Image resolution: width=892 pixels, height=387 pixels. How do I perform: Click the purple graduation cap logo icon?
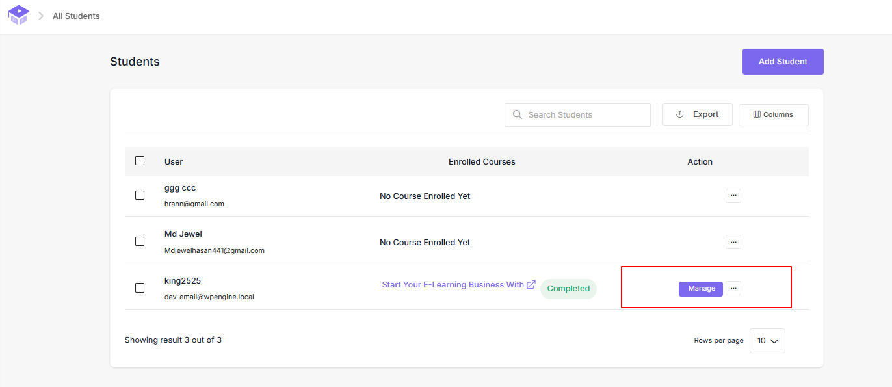point(19,15)
